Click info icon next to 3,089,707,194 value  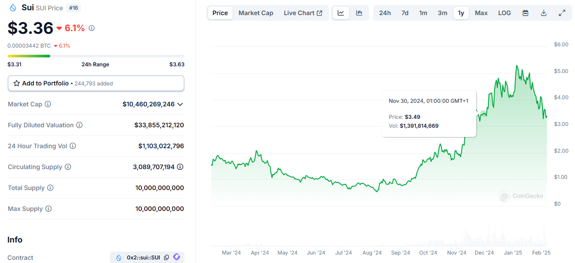pyautogui.click(x=180, y=167)
